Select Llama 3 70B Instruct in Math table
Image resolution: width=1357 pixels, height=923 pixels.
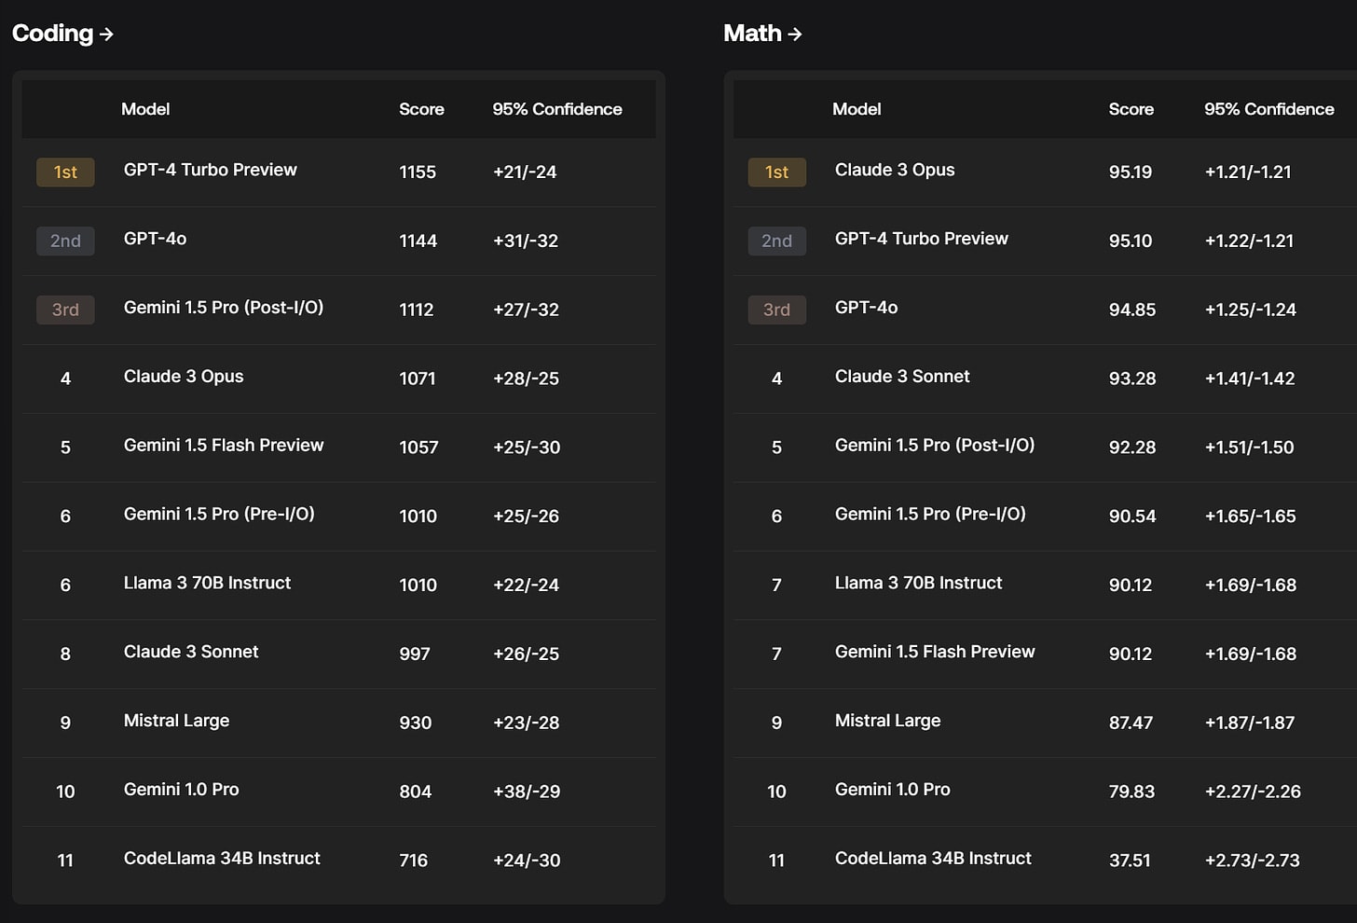coord(918,583)
